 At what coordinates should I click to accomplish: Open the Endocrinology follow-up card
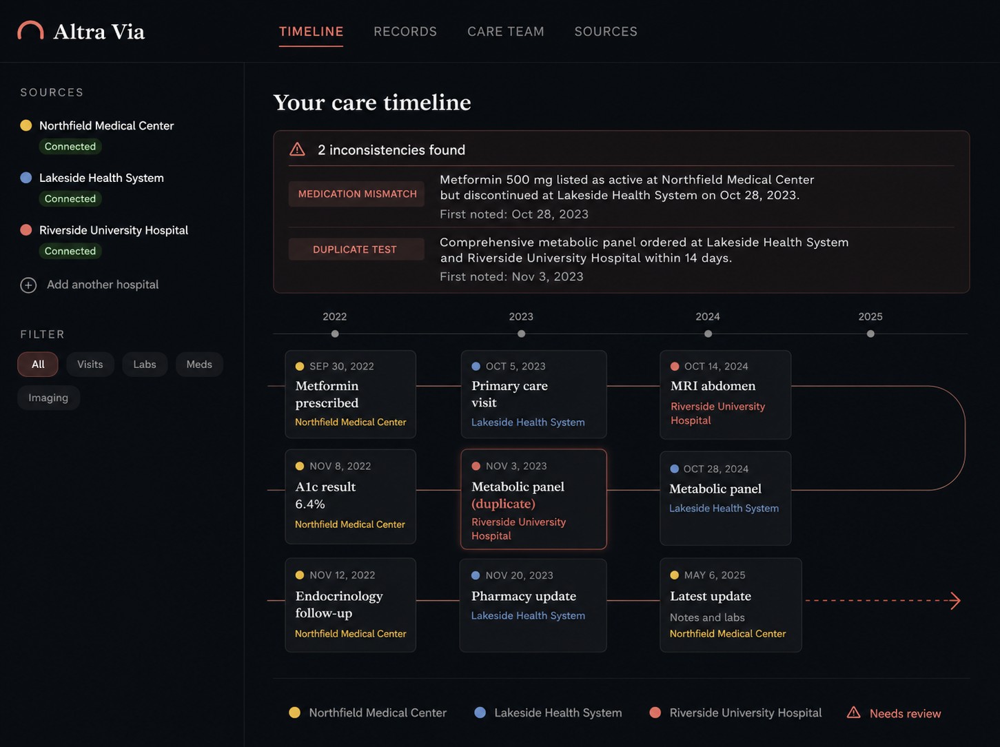tap(351, 605)
